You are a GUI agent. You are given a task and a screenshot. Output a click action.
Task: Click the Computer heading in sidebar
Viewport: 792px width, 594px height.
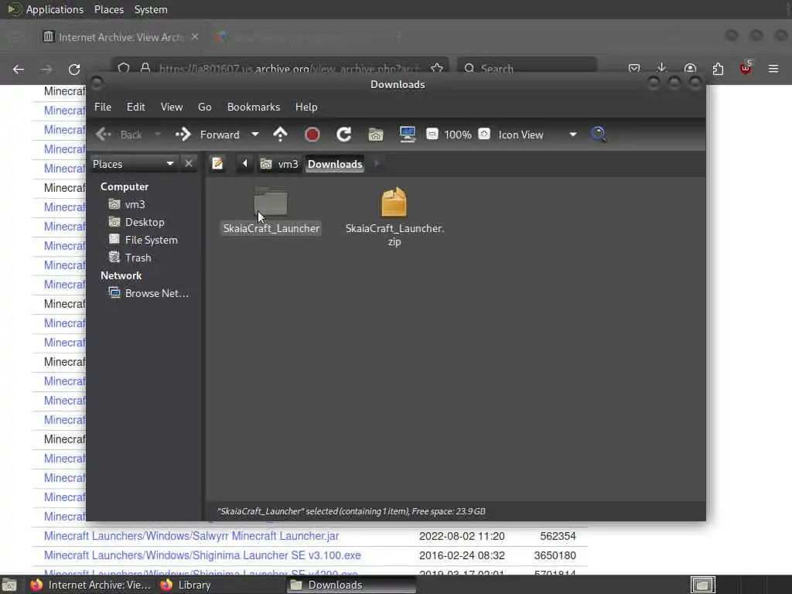[x=125, y=187]
